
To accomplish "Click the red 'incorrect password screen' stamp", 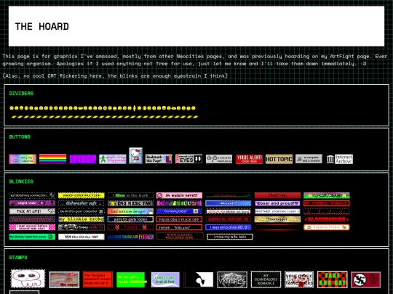I will pos(98,279).
